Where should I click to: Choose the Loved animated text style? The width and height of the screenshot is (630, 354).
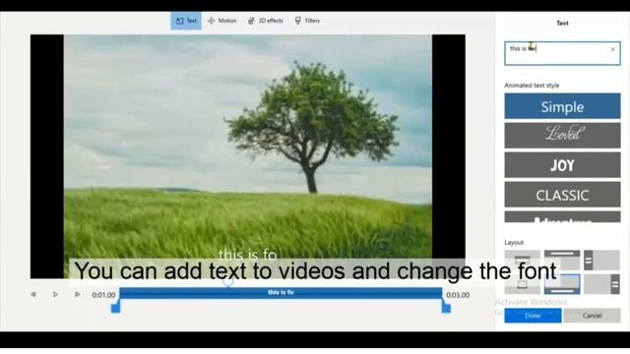pyautogui.click(x=562, y=136)
